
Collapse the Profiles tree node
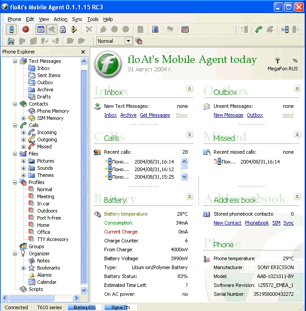click(x=15, y=182)
